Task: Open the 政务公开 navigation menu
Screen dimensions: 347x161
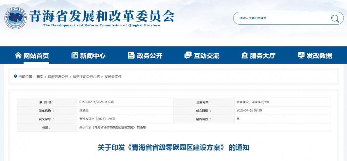Action: click(149, 56)
